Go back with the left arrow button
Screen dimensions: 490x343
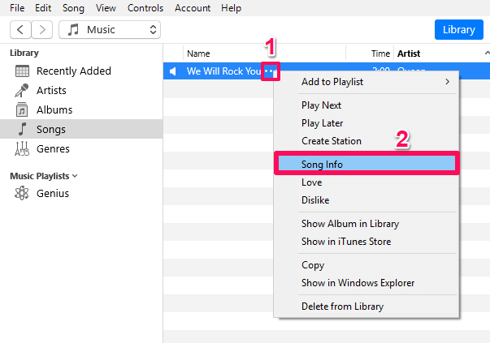[20, 30]
